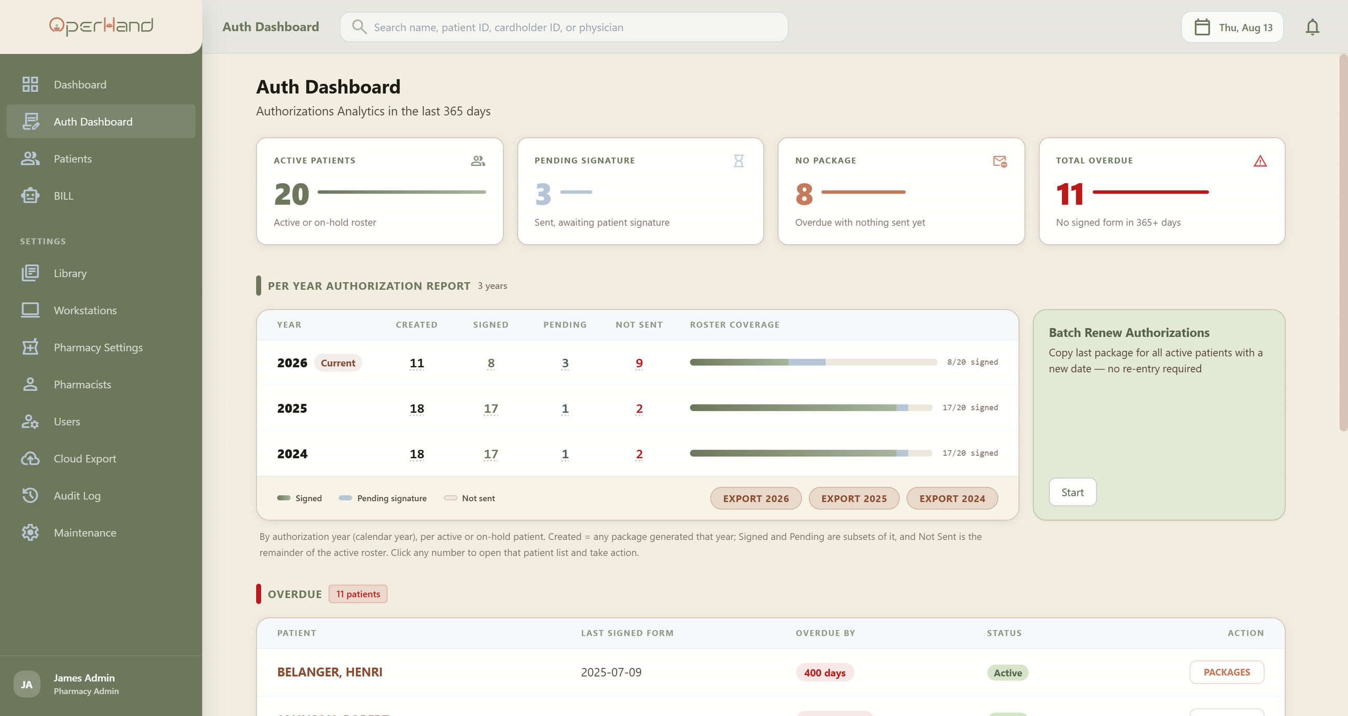This screenshot has width=1348, height=716.
Task: Open 2026 signed count 8
Action: [491, 363]
